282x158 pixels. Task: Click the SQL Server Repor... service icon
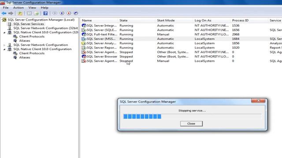[x=84, y=48]
